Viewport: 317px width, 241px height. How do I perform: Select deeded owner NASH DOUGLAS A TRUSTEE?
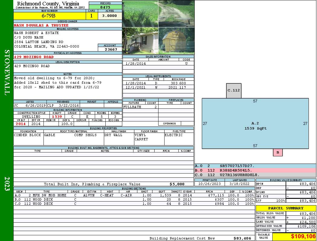[41, 25]
